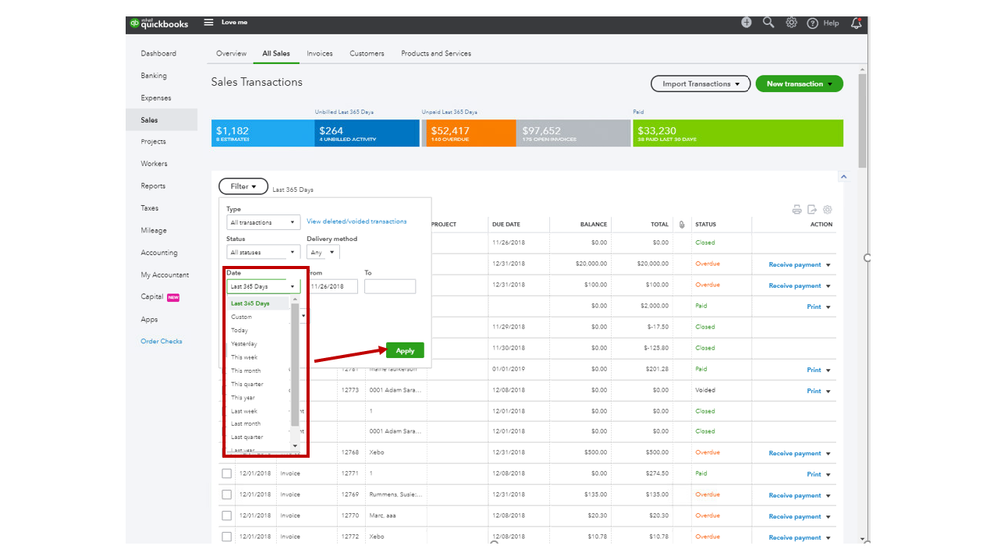Open the notifications bell icon
The image size is (997, 560).
(x=856, y=23)
